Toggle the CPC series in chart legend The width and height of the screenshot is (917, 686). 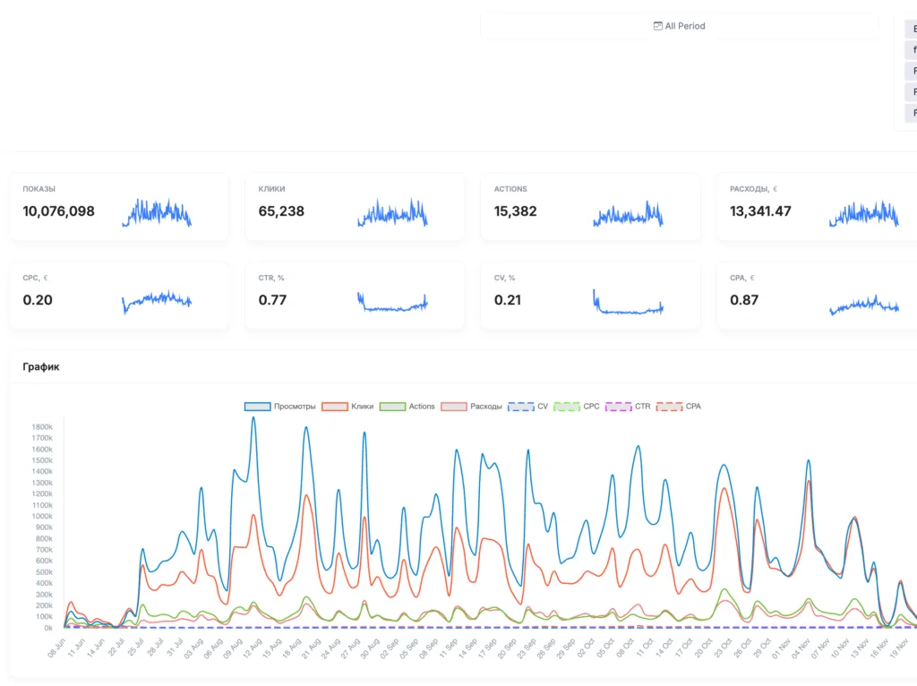(x=577, y=407)
